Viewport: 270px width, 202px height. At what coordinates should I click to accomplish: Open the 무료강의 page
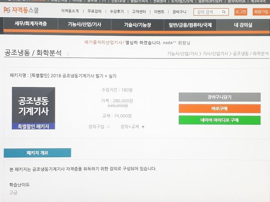click(x=94, y=11)
